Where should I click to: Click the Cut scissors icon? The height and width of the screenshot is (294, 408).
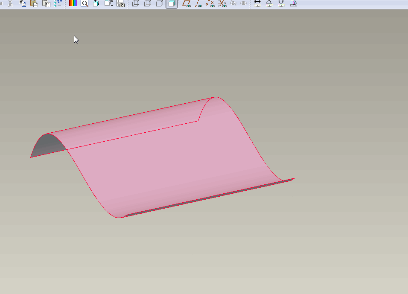click(x=10, y=3)
